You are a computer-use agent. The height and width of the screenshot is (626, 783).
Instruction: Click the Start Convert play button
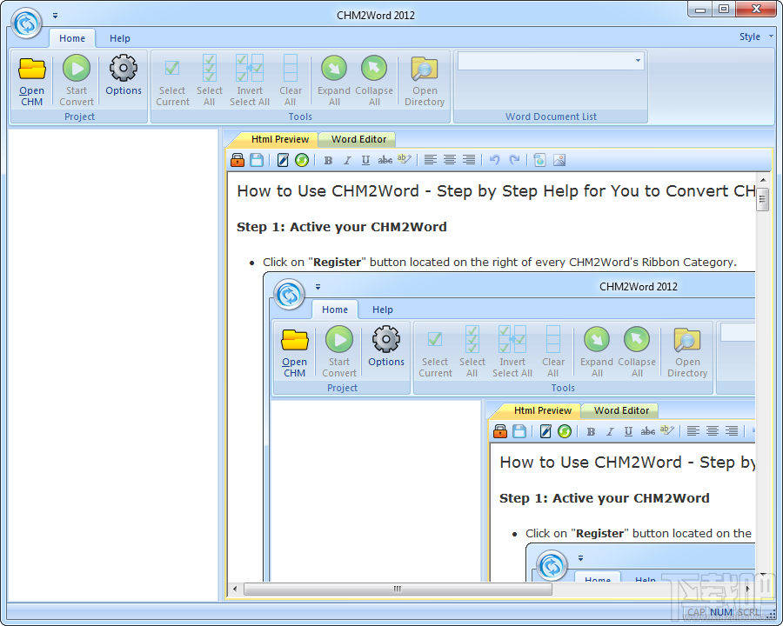(x=77, y=68)
